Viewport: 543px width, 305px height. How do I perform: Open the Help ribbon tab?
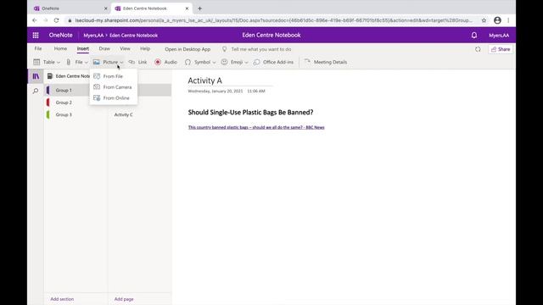[x=145, y=49]
